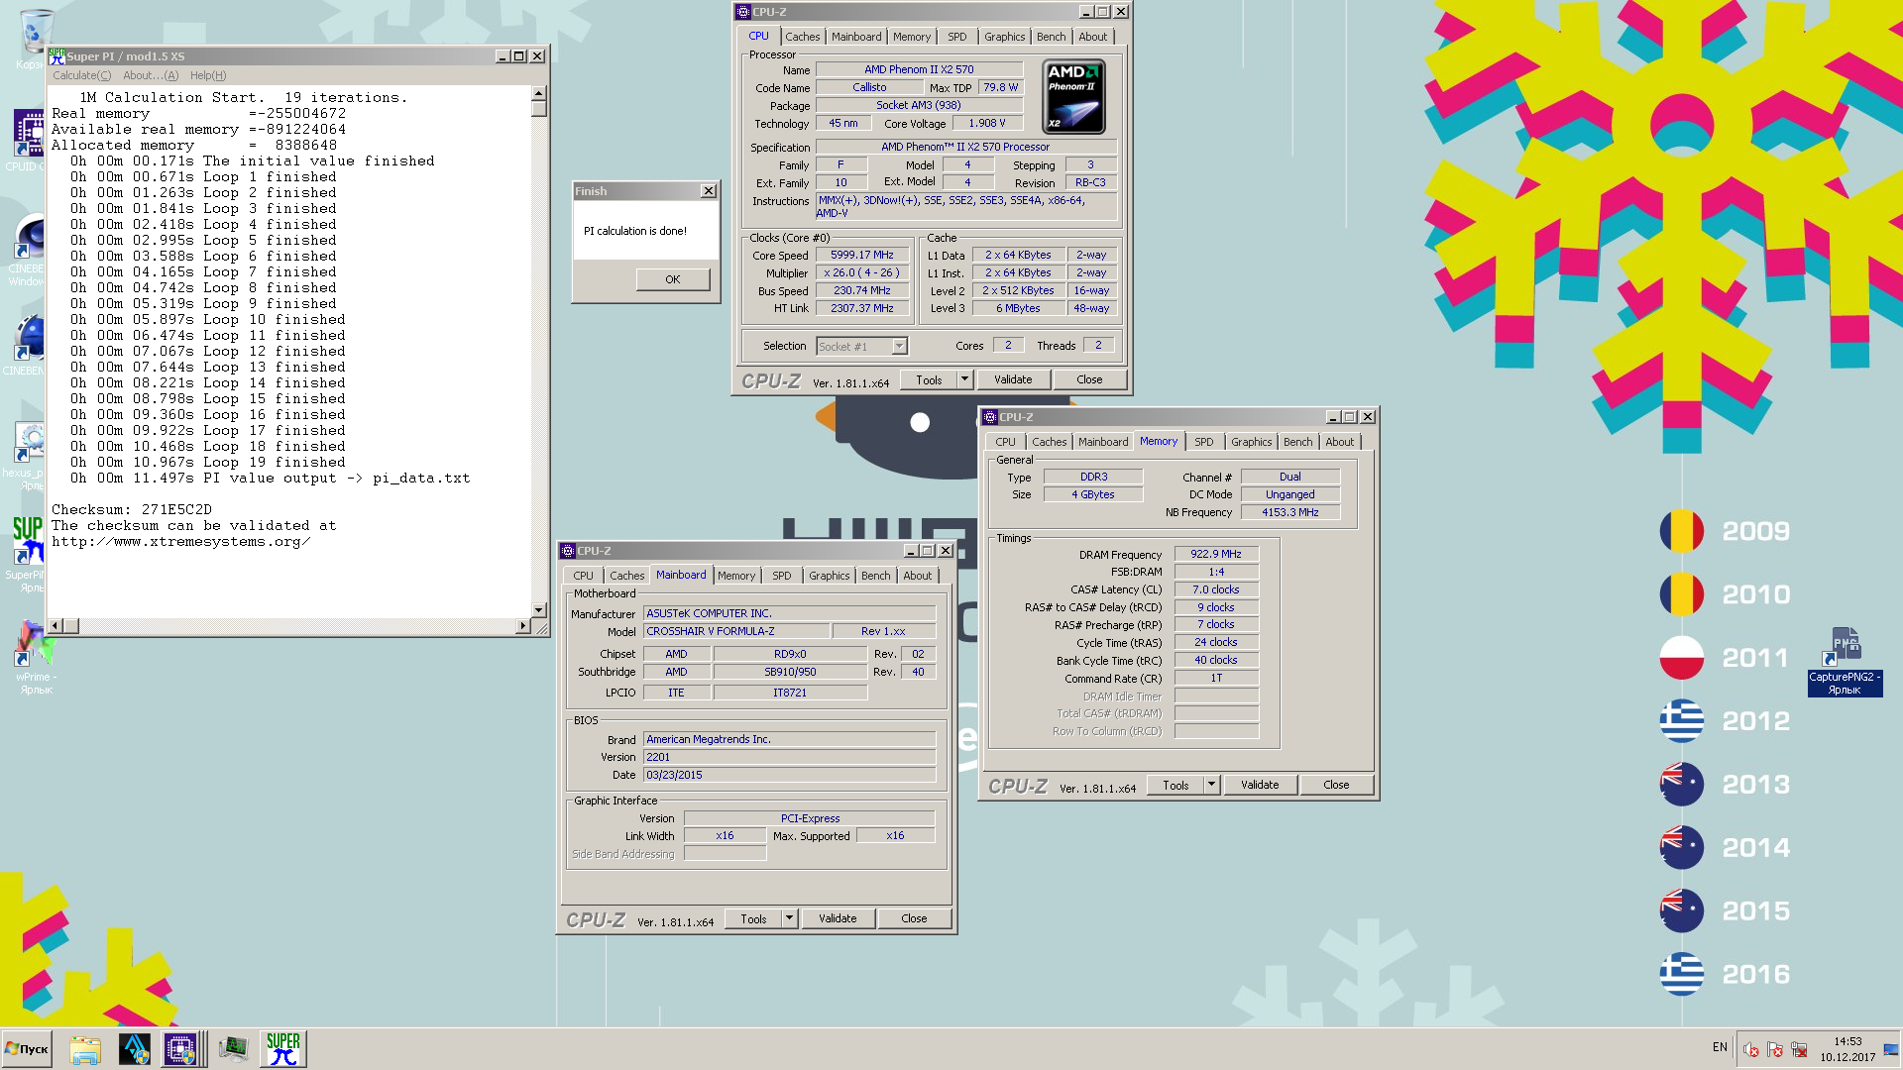Viewport: 1903px width, 1070px height.
Task: Click Super PI vertical scrollbar up arrow
Action: 538,93
